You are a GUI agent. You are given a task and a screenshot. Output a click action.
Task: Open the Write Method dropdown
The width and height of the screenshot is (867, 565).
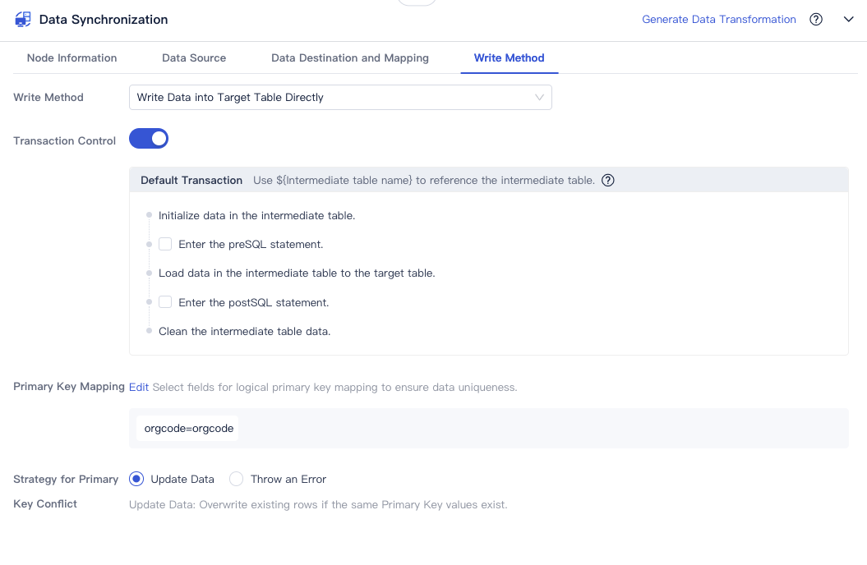[340, 97]
